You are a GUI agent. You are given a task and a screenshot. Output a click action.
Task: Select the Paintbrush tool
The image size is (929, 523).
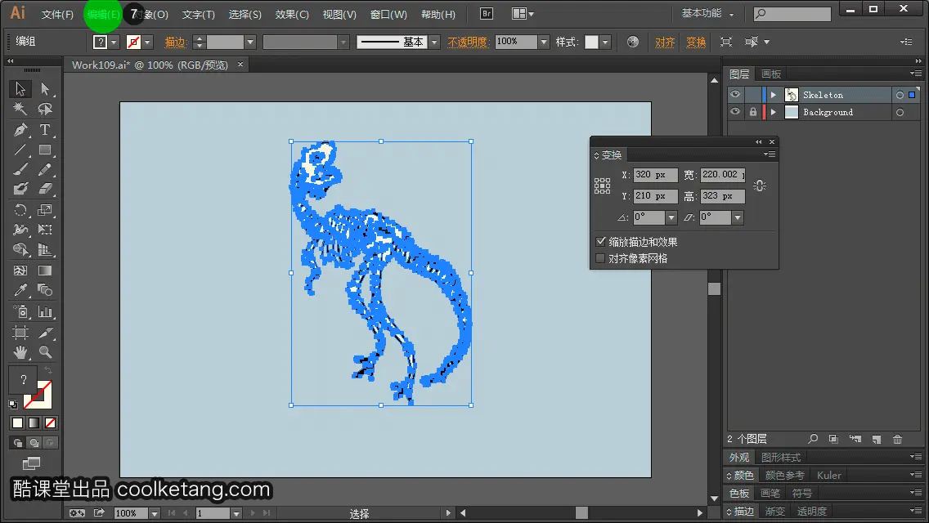(x=20, y=170)
